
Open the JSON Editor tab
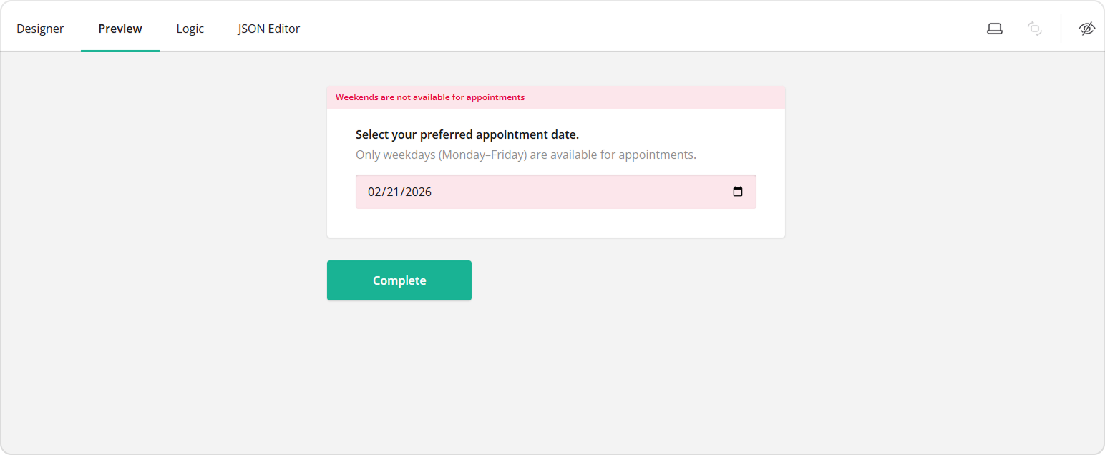pos(268,29)
